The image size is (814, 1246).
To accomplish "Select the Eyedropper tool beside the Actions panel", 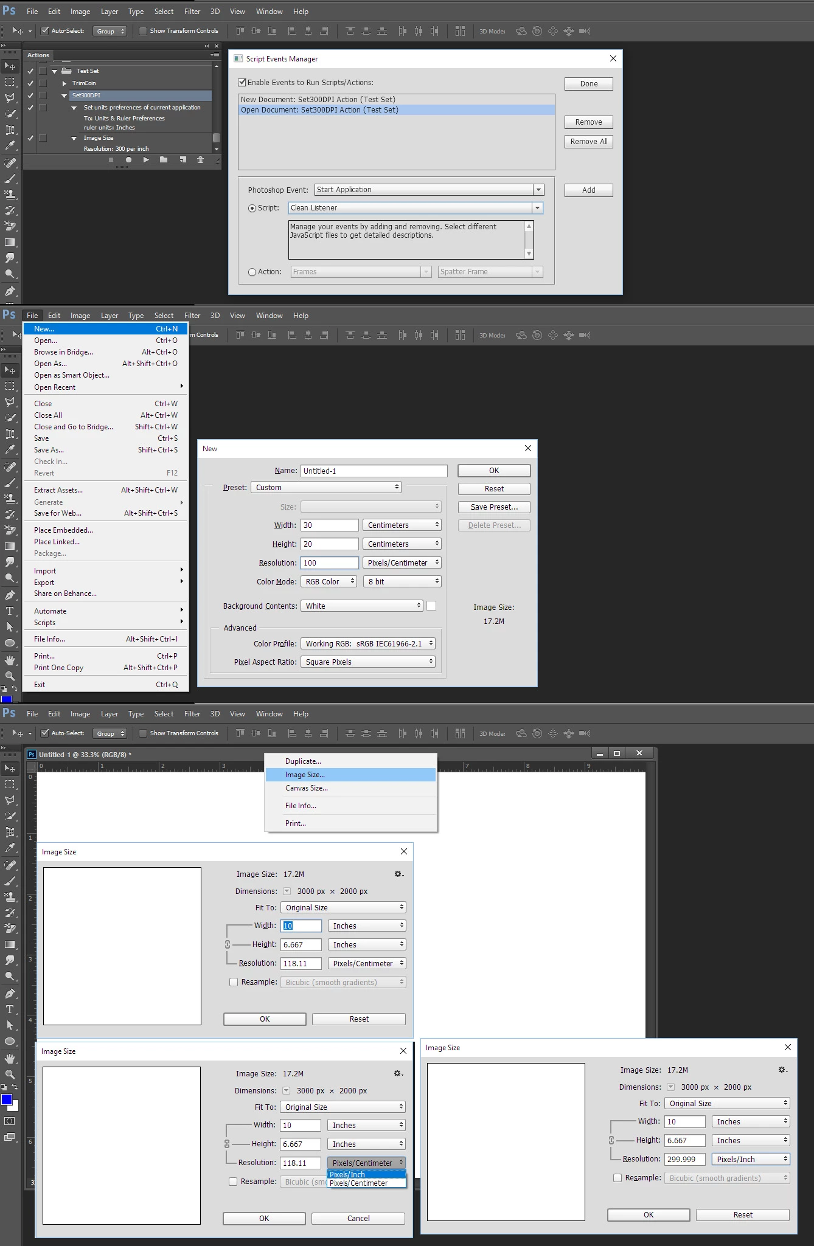I will (x=10, y=145).
